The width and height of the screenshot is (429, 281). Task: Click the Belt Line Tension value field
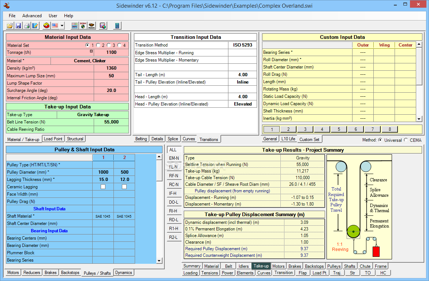[111, 122]
